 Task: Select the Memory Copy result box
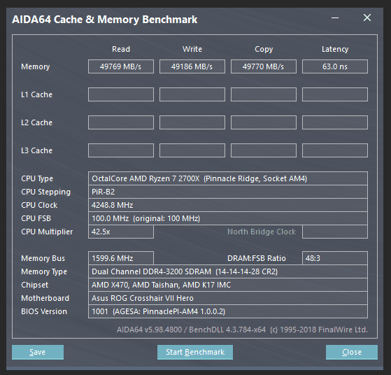[264, 66]
